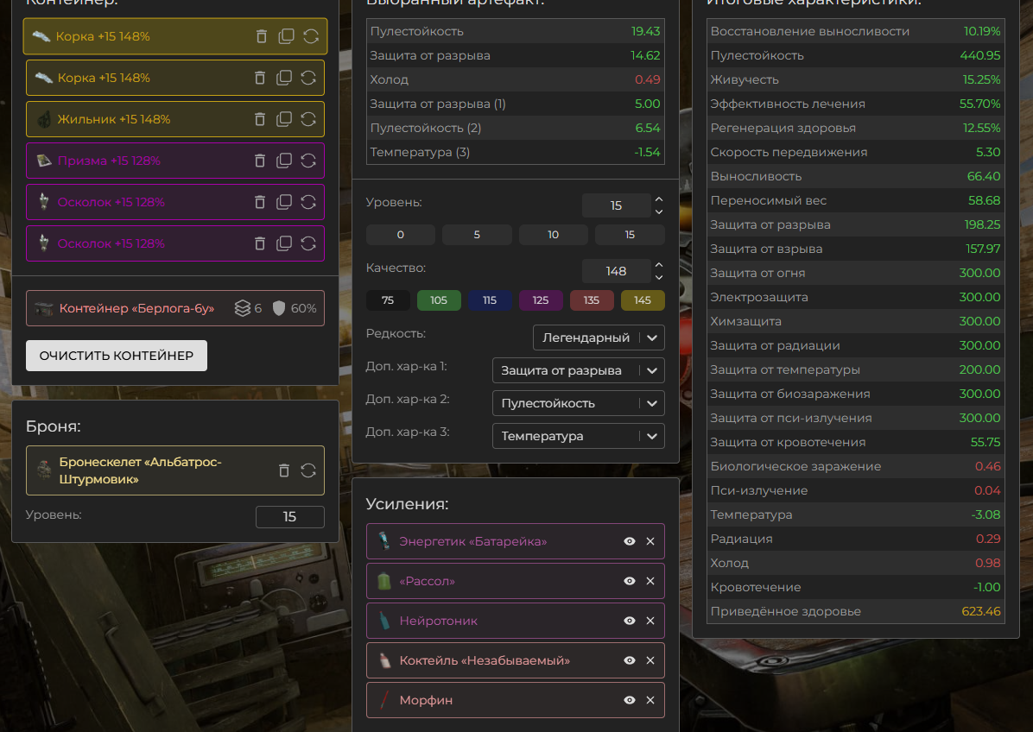Click ОЧИСТИТЬ КОНТЕЙНЕР button
Image resolution: width=1033 pixels, height=732 pixels.
pyautogui.click(x=117, y=356)
